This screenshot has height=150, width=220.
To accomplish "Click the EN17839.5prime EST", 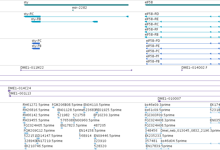I will click(157, 149).
